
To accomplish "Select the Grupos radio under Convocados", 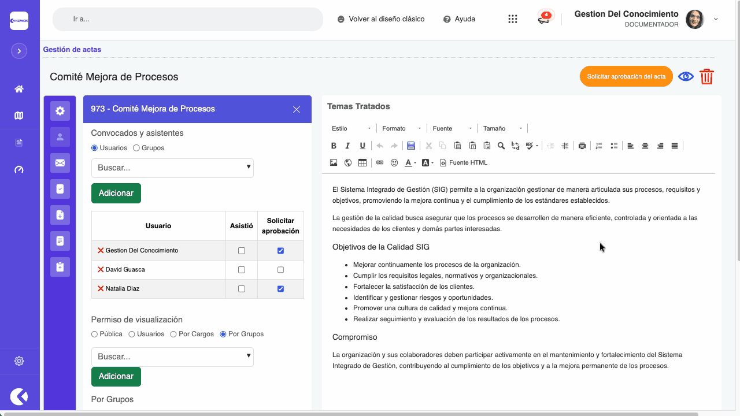I will 136,148.
